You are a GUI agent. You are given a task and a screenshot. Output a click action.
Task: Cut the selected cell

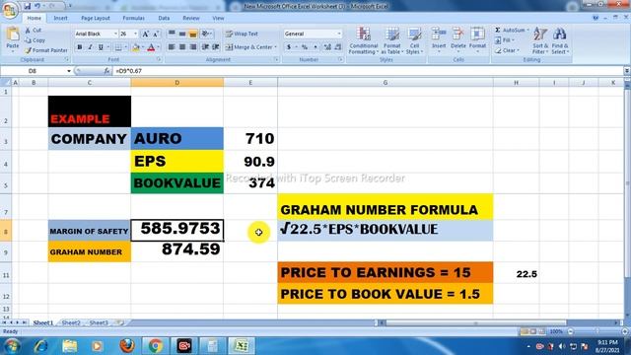34,31
